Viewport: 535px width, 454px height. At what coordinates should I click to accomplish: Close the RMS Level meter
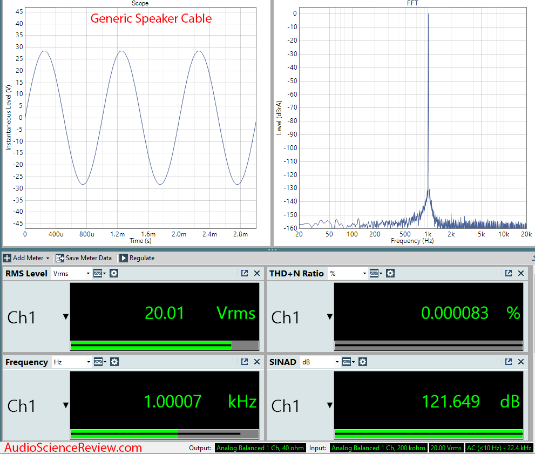(257, 273)
